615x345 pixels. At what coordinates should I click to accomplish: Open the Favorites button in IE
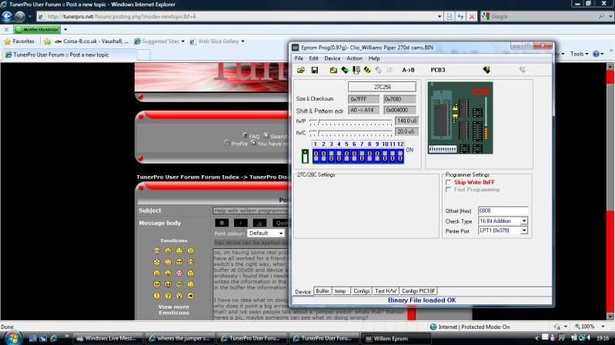19,41
